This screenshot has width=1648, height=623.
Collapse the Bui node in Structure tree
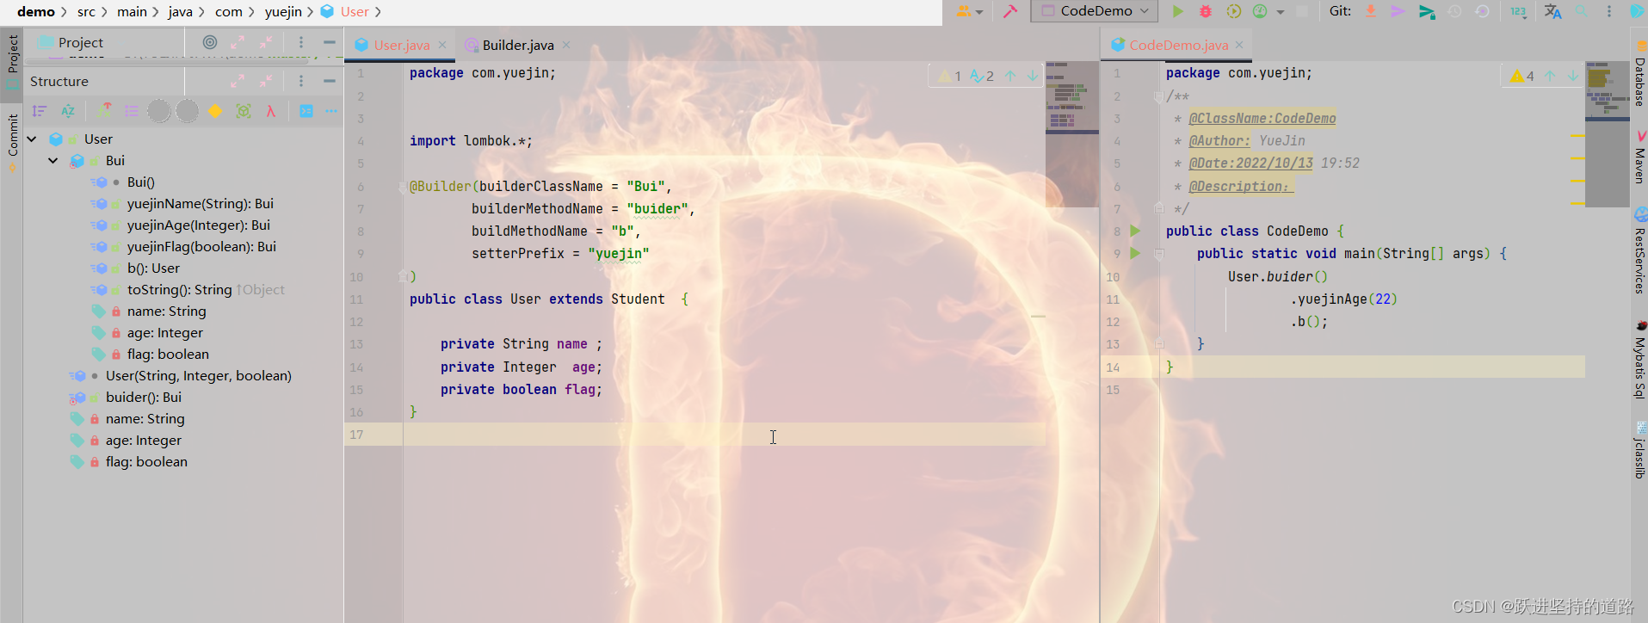pos(53,161)
